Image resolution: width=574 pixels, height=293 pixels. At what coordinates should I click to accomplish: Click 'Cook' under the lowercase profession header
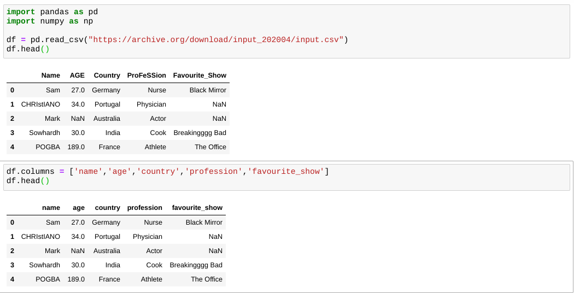click(154, 265)
